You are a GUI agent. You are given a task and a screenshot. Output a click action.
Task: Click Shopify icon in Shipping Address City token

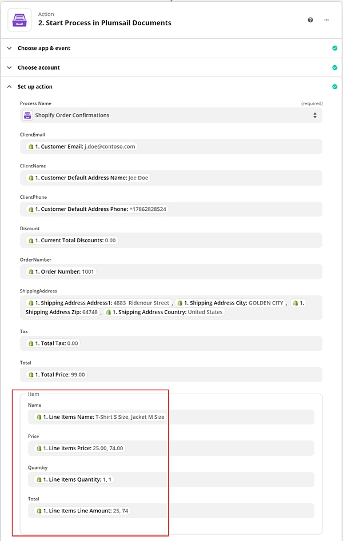tap(180, 303)
